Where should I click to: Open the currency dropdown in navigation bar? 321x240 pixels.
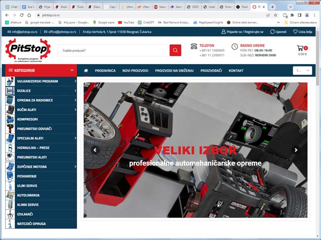[x=303, y=70]
